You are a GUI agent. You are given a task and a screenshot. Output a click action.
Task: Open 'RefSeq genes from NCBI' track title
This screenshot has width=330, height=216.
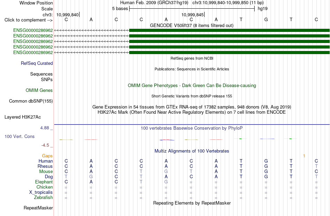[x=192, y=58]
